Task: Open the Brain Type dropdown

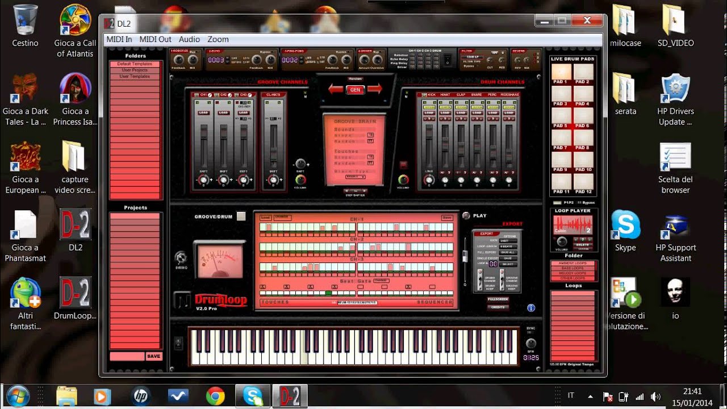Action: (x=355, y=177)
